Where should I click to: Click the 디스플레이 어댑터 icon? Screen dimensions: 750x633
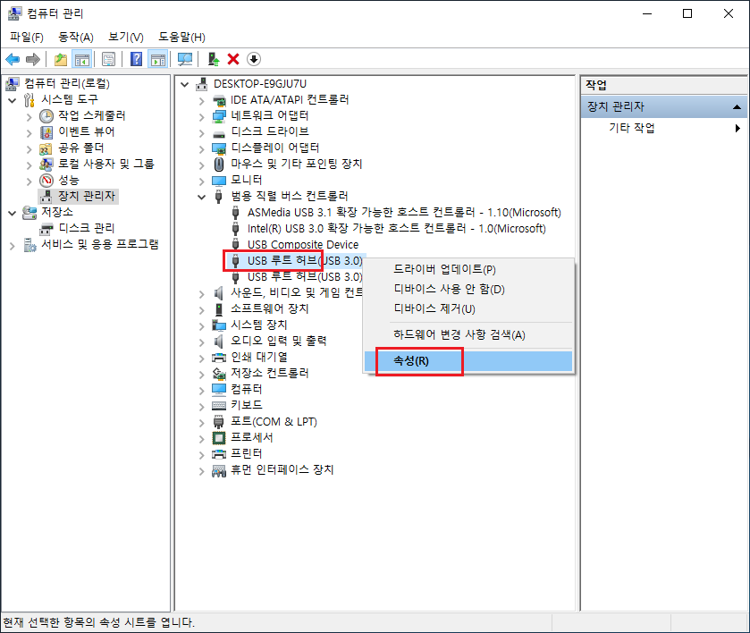[x=219, y=148]
